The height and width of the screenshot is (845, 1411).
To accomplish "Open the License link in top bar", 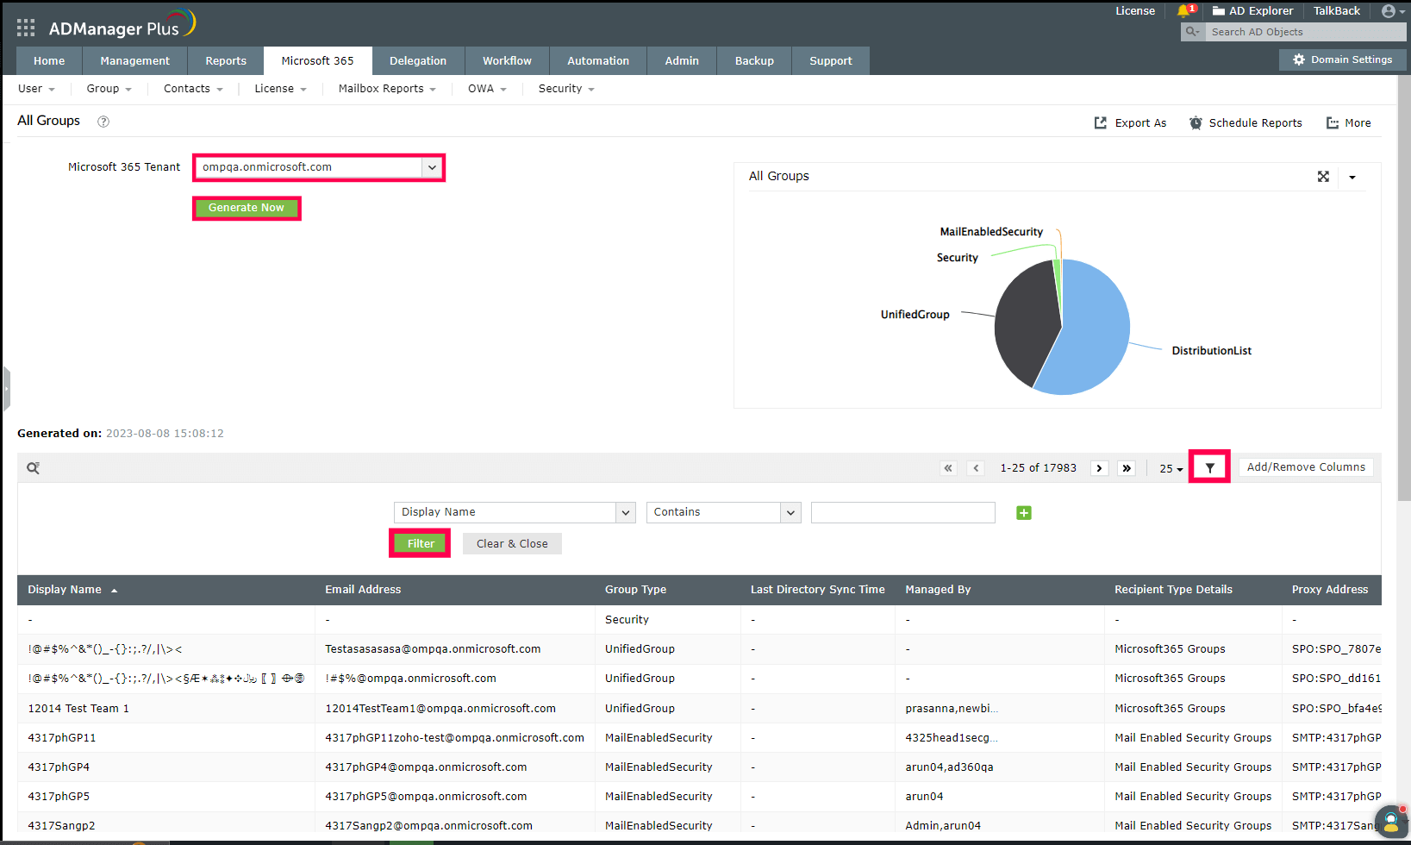I will [1134, 11].
